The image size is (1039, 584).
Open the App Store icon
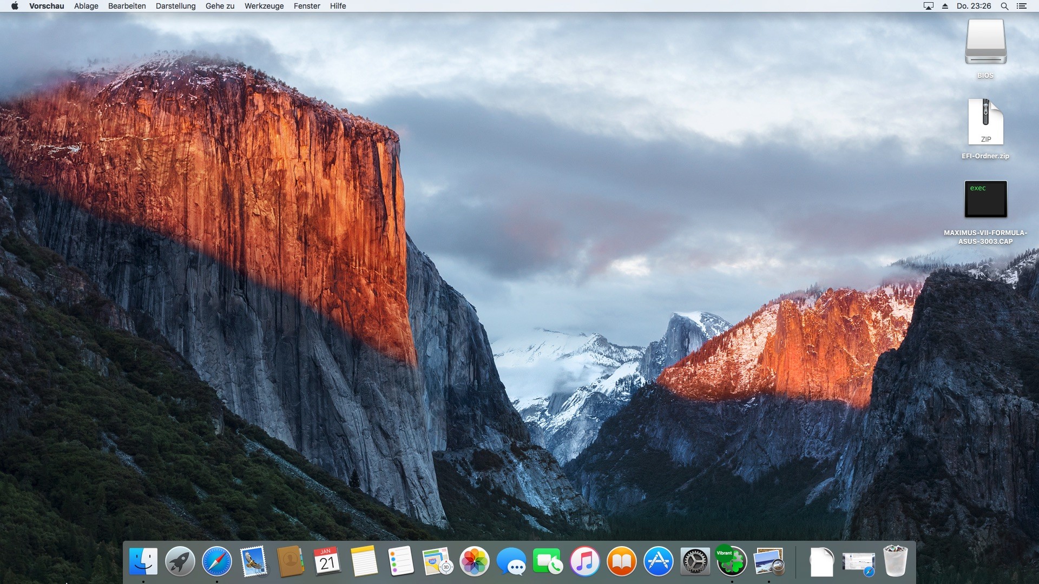click(659, 561)
